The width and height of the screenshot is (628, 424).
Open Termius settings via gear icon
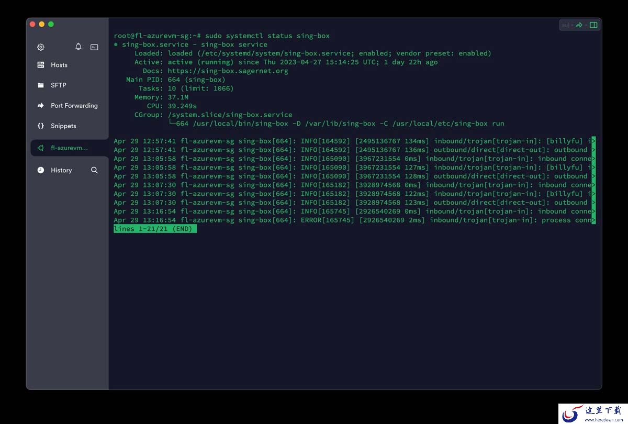pos(41,47)
